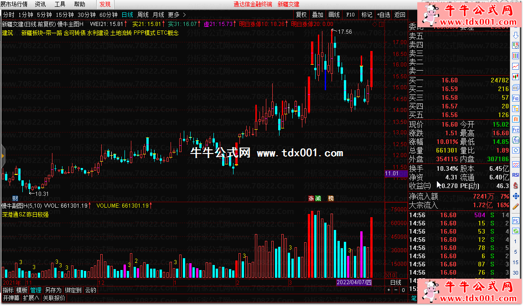The height and width of the screenshot is (306, 524).
Task: Select the 模板 template tab at bottom
Action: (22, 291)
